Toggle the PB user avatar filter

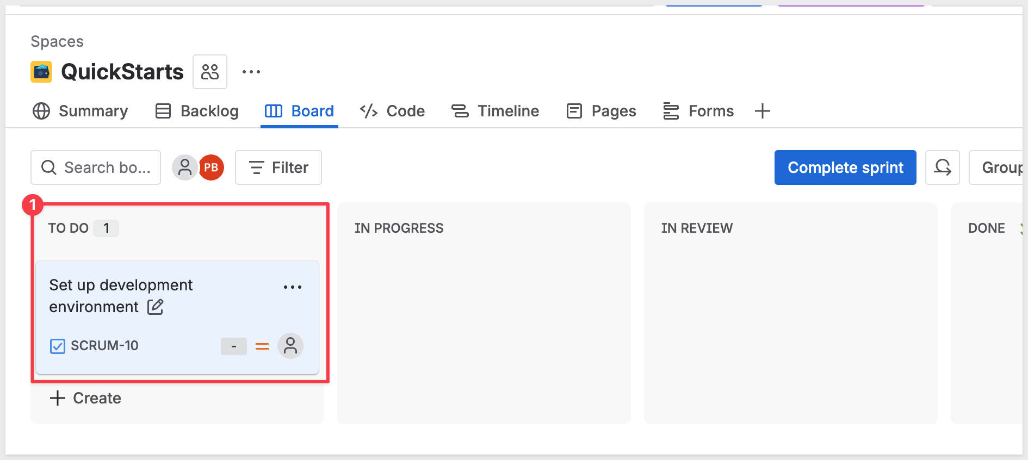(x=212, y=167)
